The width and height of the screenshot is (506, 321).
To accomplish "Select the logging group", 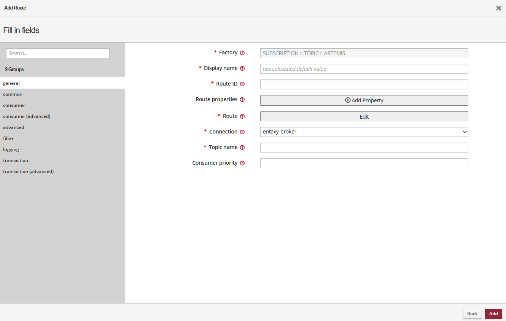I will (x=11, y=149).
